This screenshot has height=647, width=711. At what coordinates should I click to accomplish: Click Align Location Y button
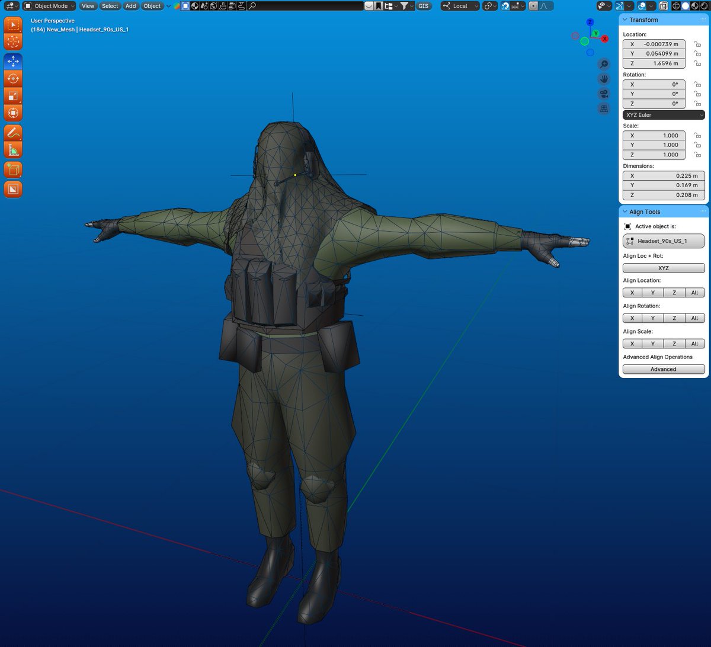coord(653,293)
